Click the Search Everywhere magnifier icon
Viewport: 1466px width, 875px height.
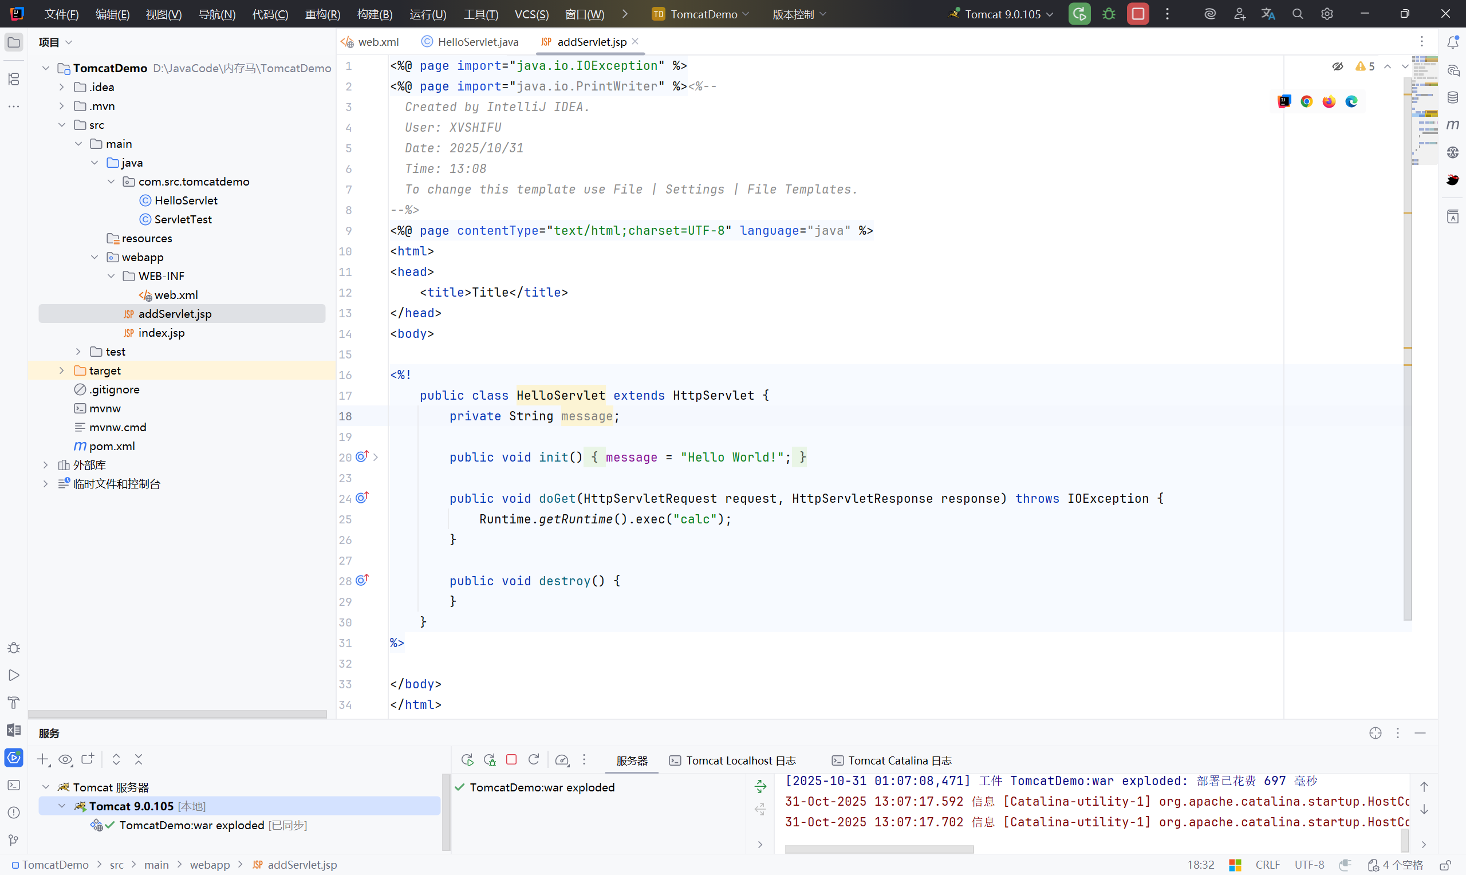(x=1298, y=14)
